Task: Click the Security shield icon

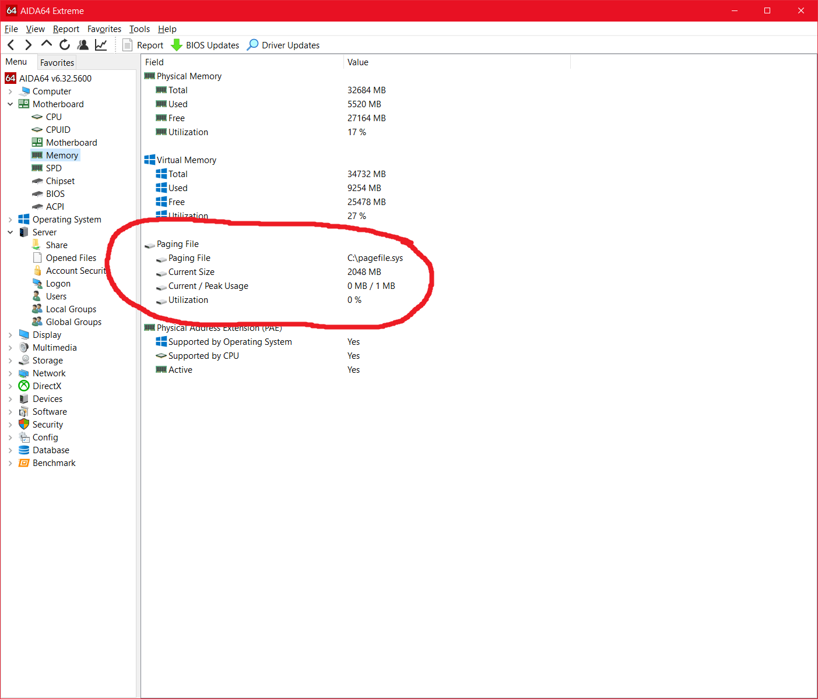Action: (24, 424)
